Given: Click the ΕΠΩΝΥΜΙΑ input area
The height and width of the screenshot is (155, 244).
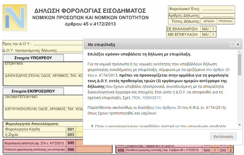Looking at the screenshot, I should 43,67.
